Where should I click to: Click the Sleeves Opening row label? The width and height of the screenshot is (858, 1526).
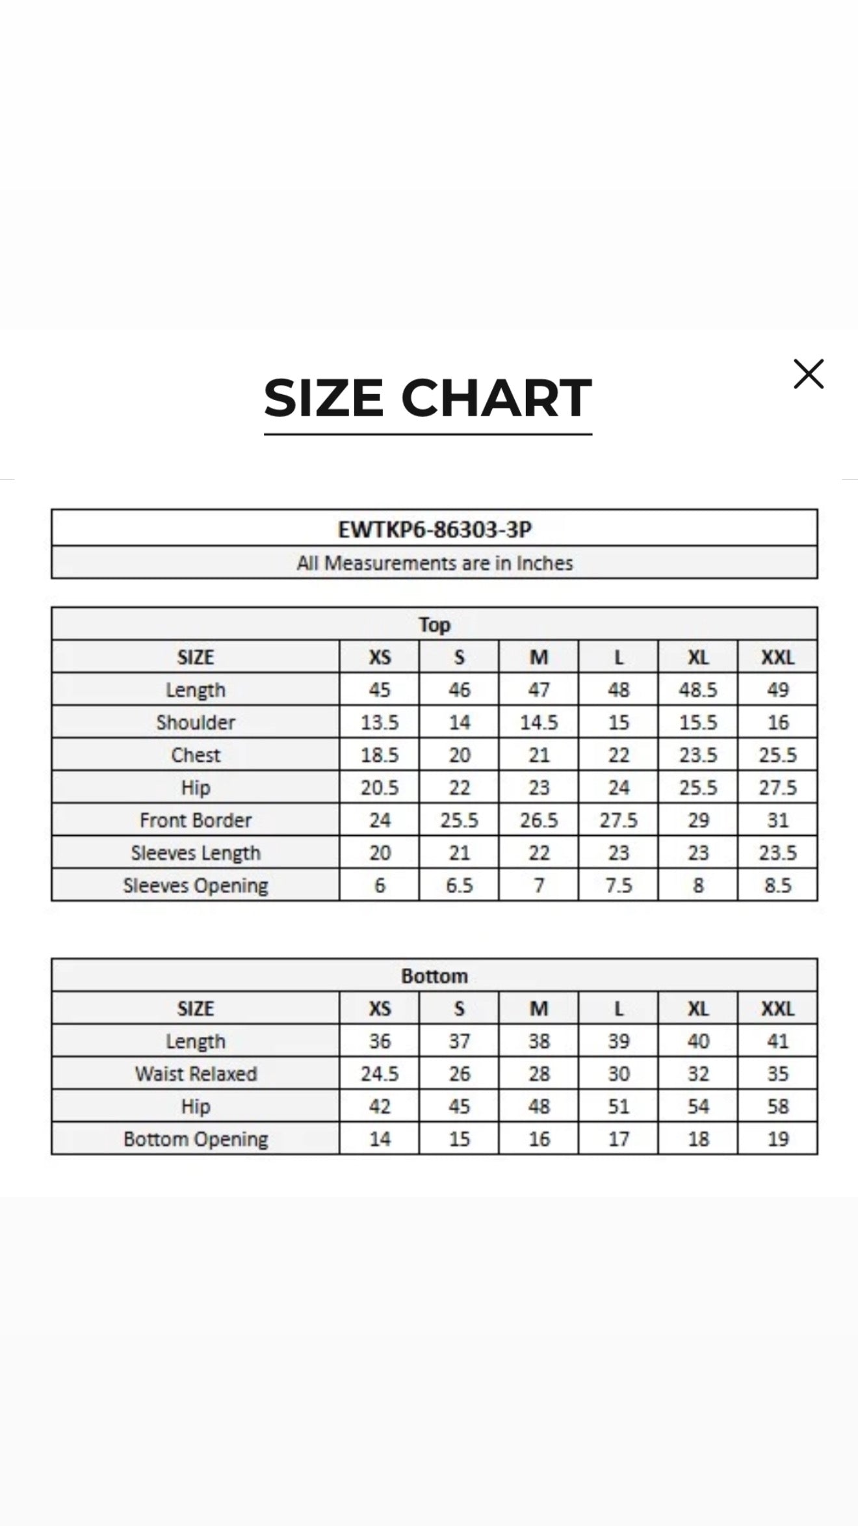pos(196,885)
